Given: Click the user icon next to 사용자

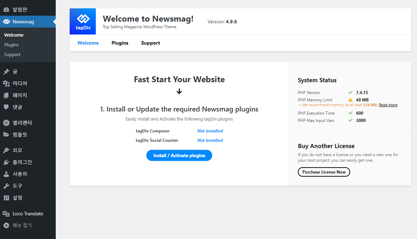Looking at the screenshot, I should 6,174.
